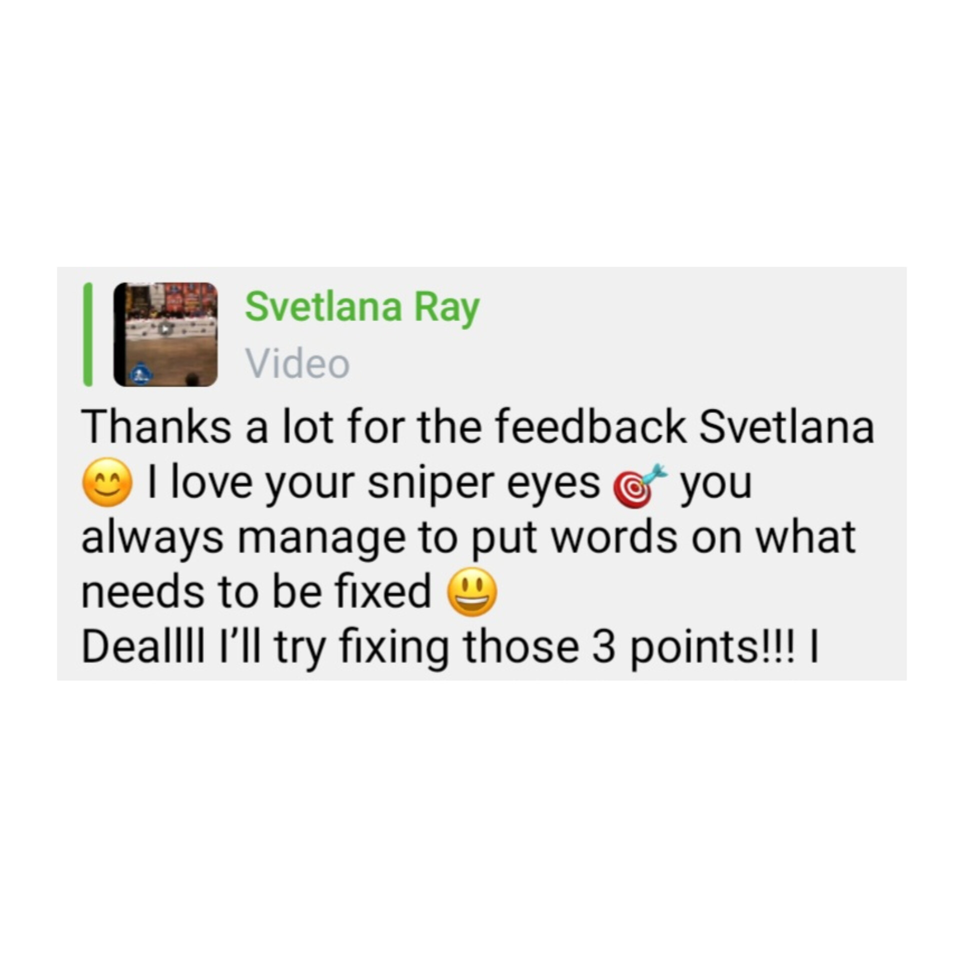
Task: Tap the small play icon on the video
Action: pos(164,328)
